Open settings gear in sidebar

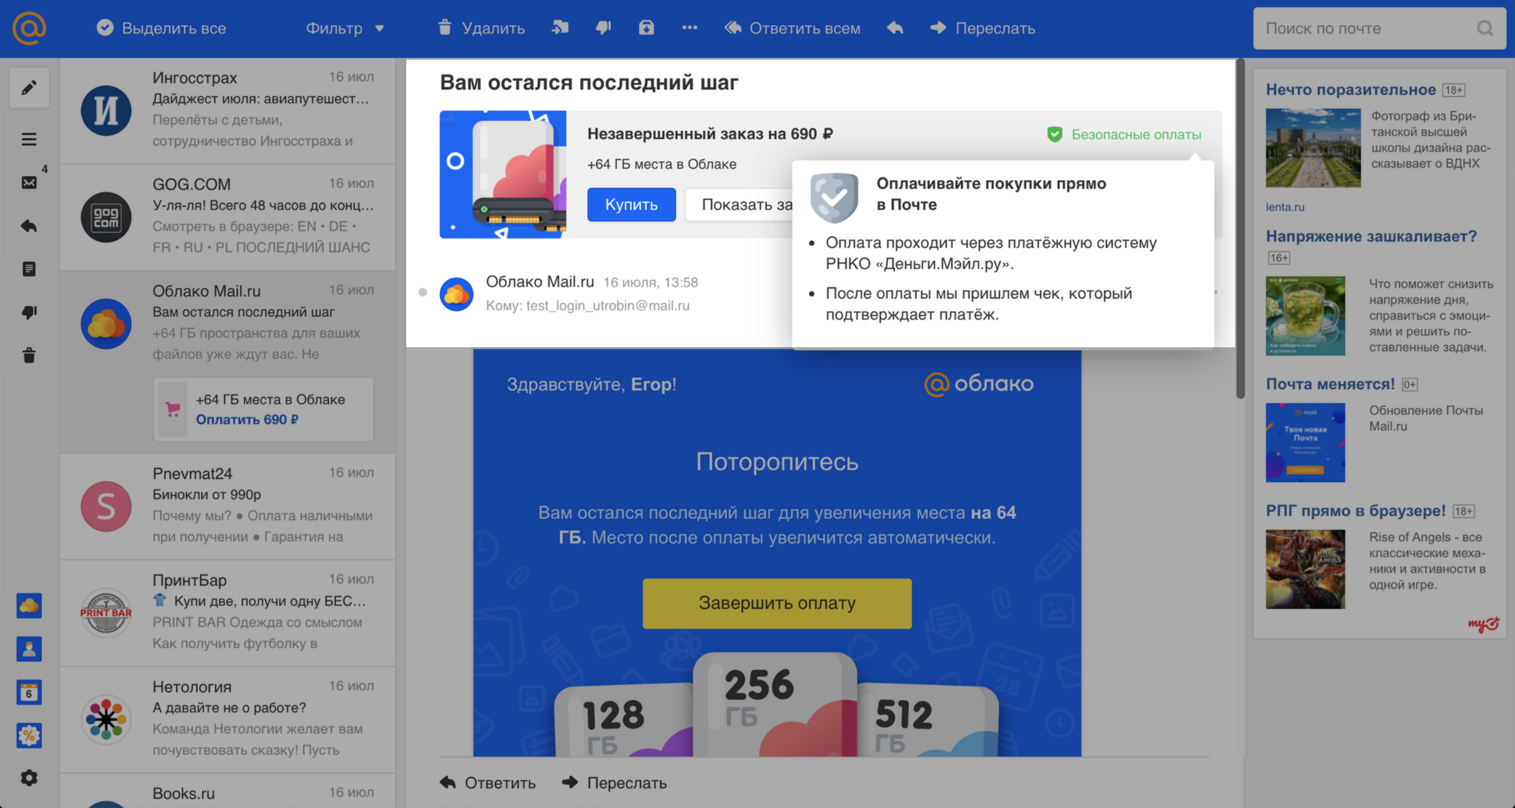pos(29,778)
